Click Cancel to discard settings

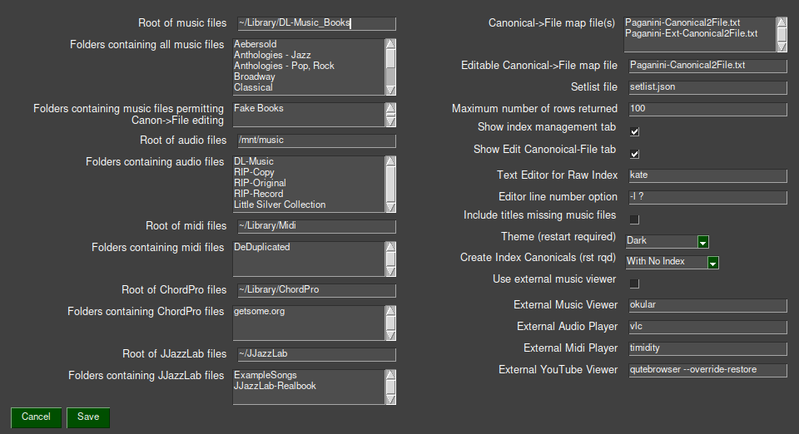36,417
